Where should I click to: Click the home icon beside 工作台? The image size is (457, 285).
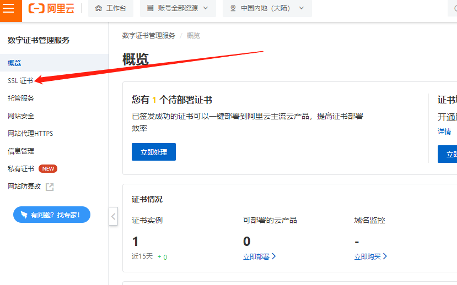pyautogui.click(x=99, y=8)
